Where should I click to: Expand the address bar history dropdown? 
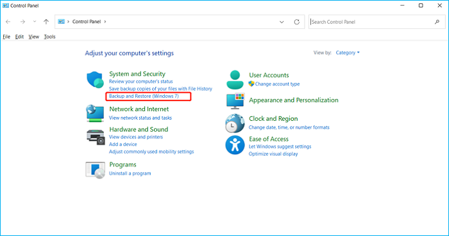coord(282,22)
